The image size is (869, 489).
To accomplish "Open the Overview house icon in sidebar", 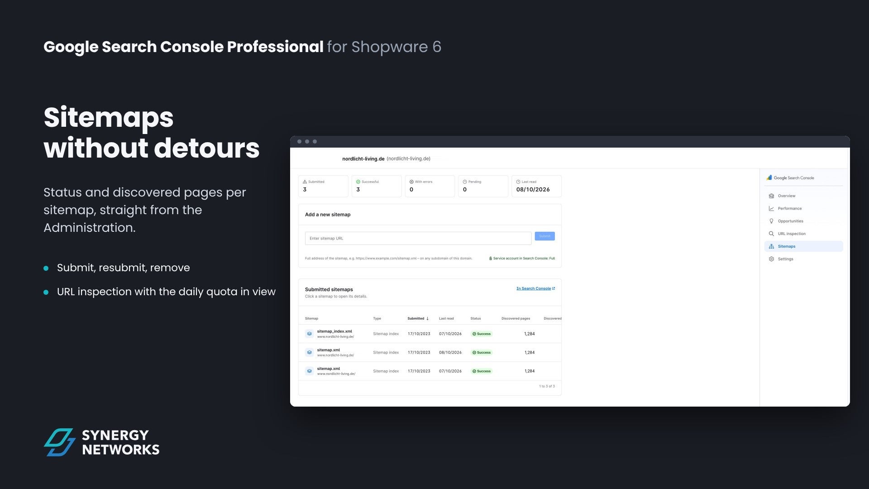I will pos(771,196).
